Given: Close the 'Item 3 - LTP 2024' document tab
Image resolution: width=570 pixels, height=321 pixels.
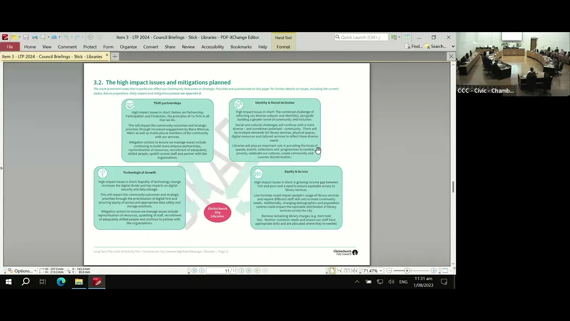Looking at the screenshot, I should pyautogui.click(x=107, y=56).
